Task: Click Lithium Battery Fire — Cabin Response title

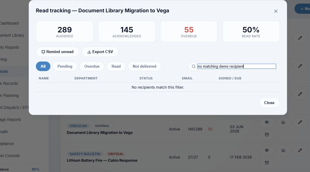Action: point(102,161)
